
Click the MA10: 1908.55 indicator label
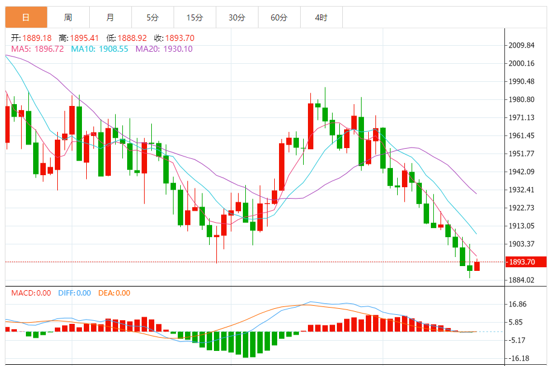[99, 49]
